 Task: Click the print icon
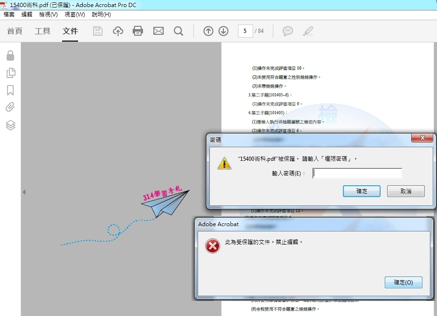138,31
